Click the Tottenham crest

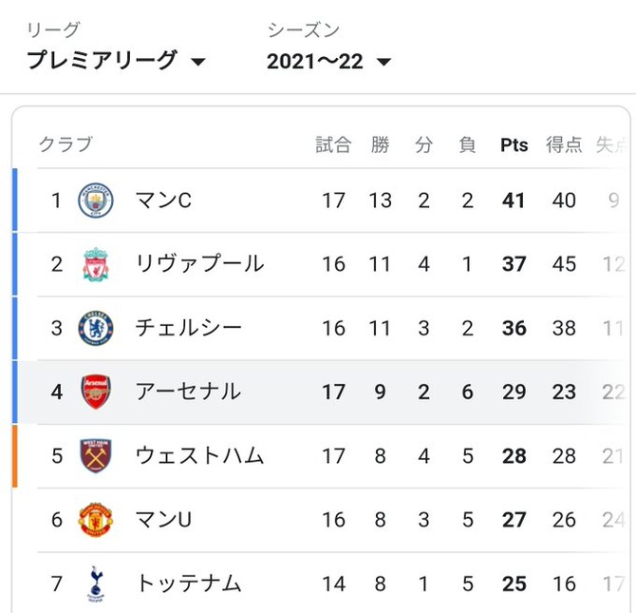click(96, 584)
